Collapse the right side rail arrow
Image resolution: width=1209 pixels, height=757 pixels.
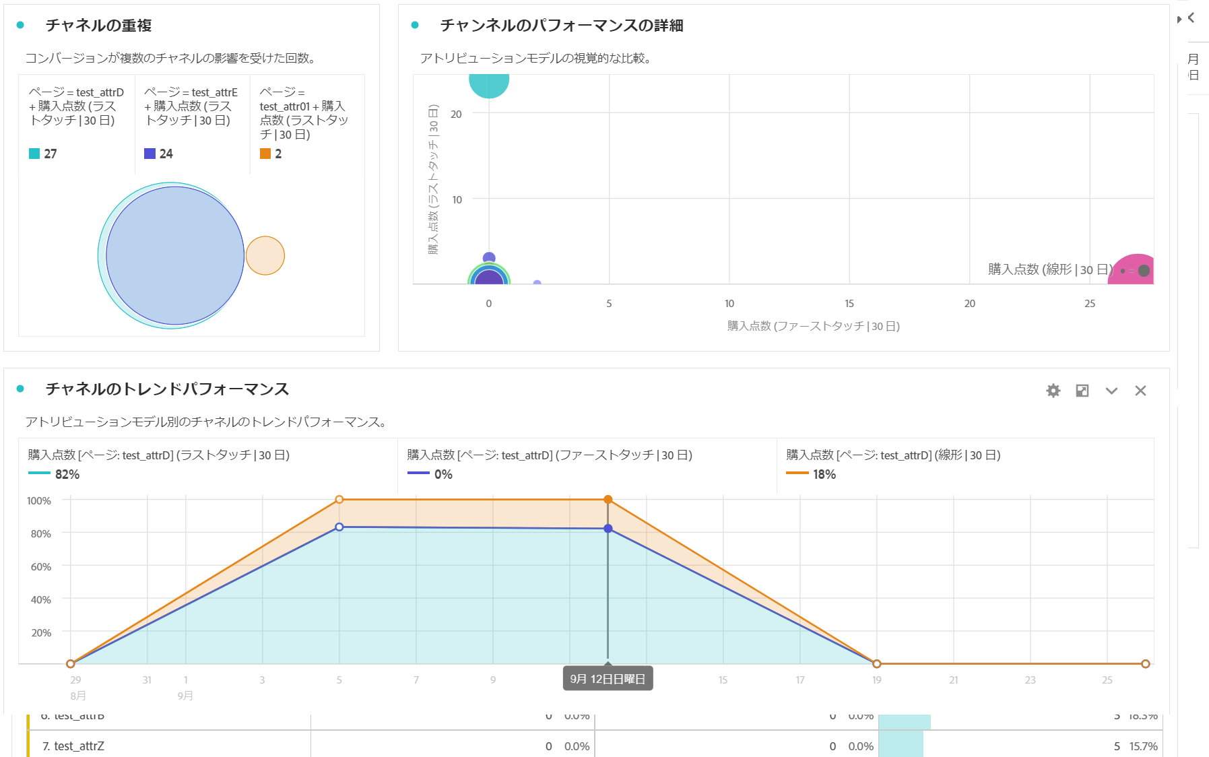[x=1191, y=18]
